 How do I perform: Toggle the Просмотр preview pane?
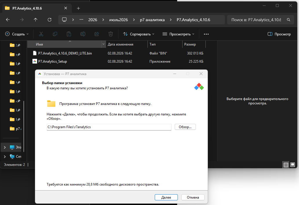pos(279,34)
